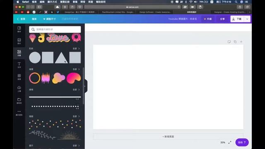Screen dimensions: 265x149
Task: Open the 35% zoom level control
Action: tap(223, 142)
